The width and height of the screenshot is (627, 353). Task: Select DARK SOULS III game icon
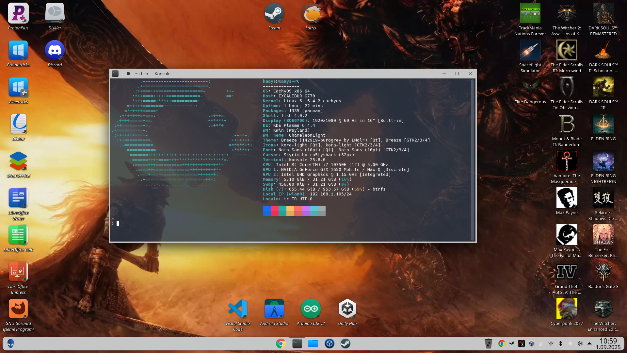[x=603, y=88]
